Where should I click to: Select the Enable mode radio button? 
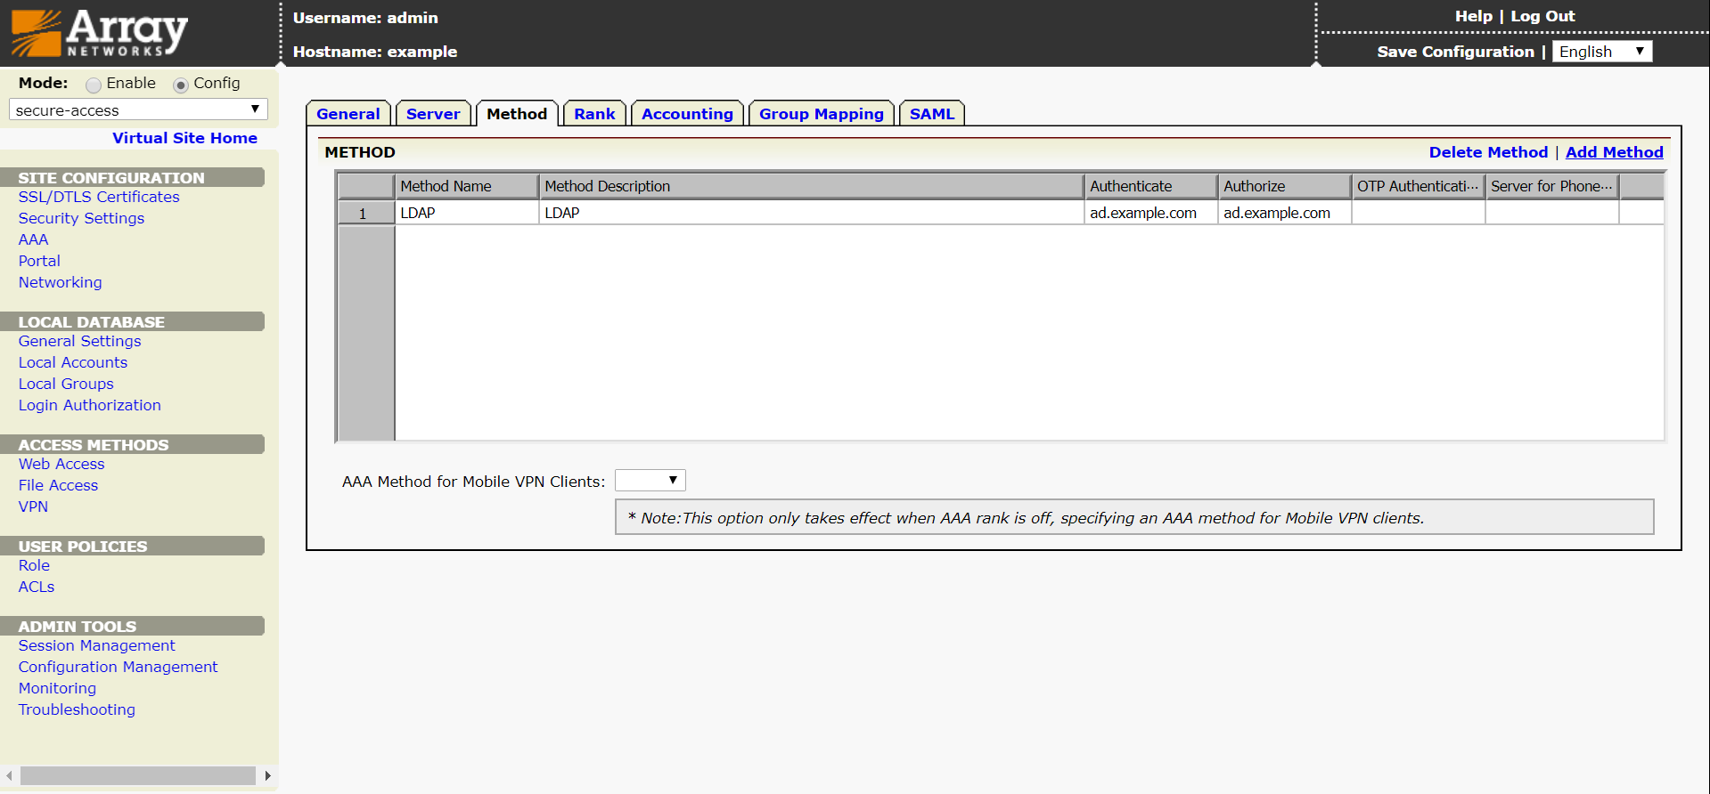pos(94,85)
